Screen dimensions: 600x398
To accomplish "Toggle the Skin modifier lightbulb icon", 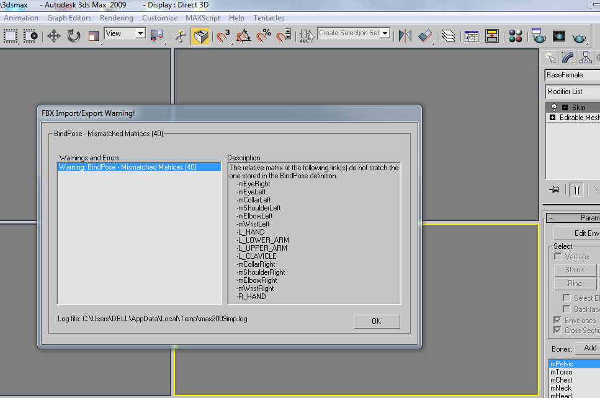I will pos(553,107).
